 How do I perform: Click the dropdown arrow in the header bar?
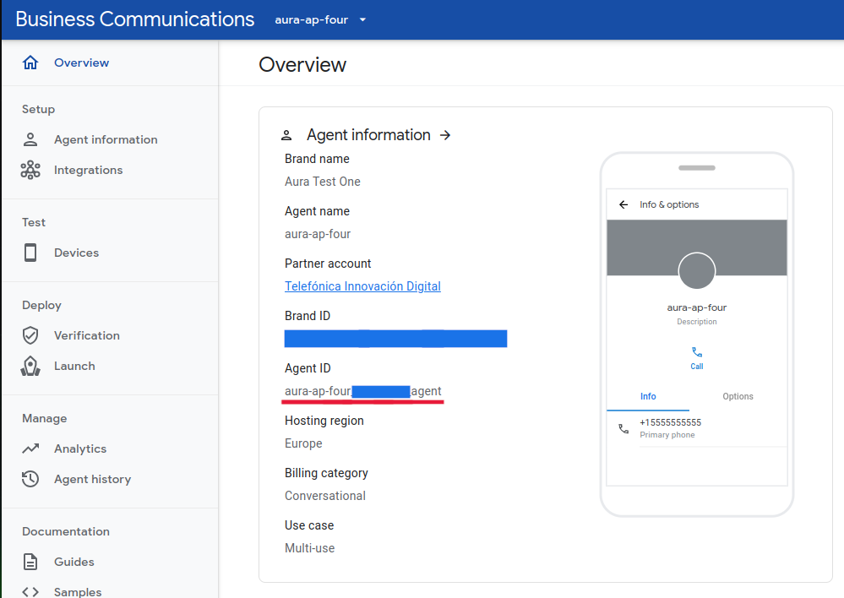pos(362,20)
